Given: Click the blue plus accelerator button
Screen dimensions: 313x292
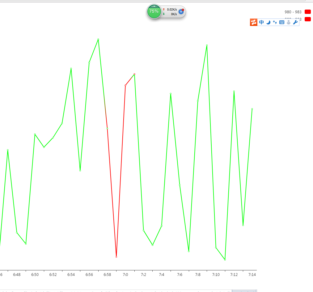Looking at the screenshot, I should [x=181, y=12].
